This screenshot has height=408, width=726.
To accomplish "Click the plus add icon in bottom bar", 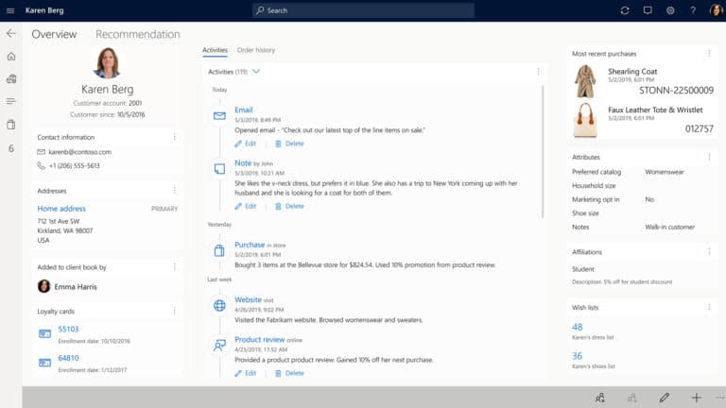I will tap(696, 398).
